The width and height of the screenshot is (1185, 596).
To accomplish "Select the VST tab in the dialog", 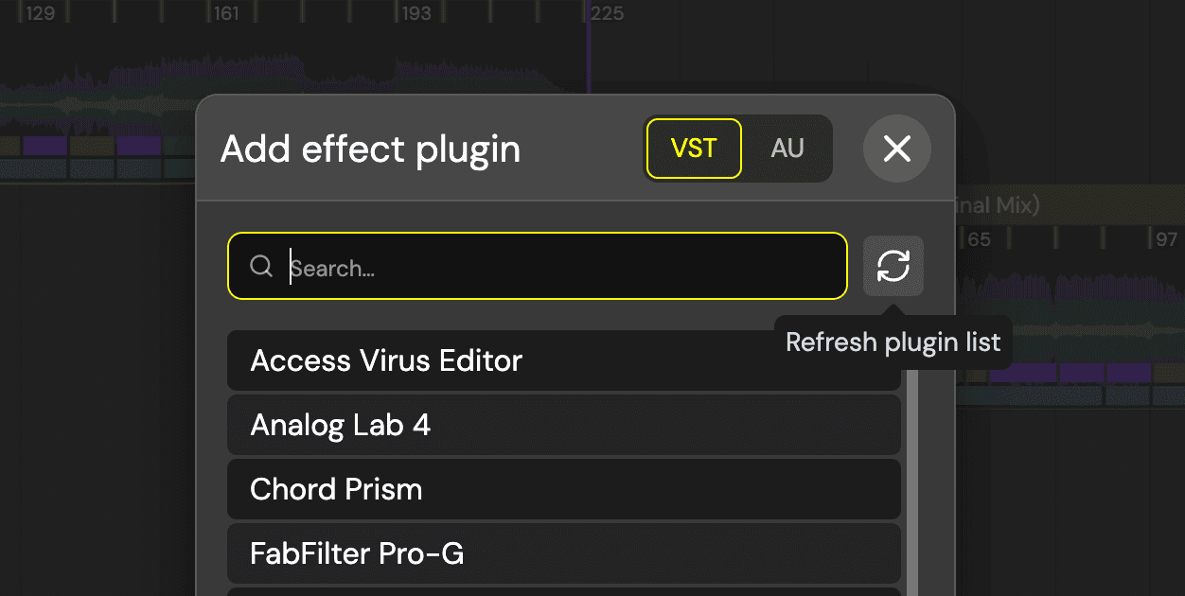I will pyautogui.click(x=694, y=148).
